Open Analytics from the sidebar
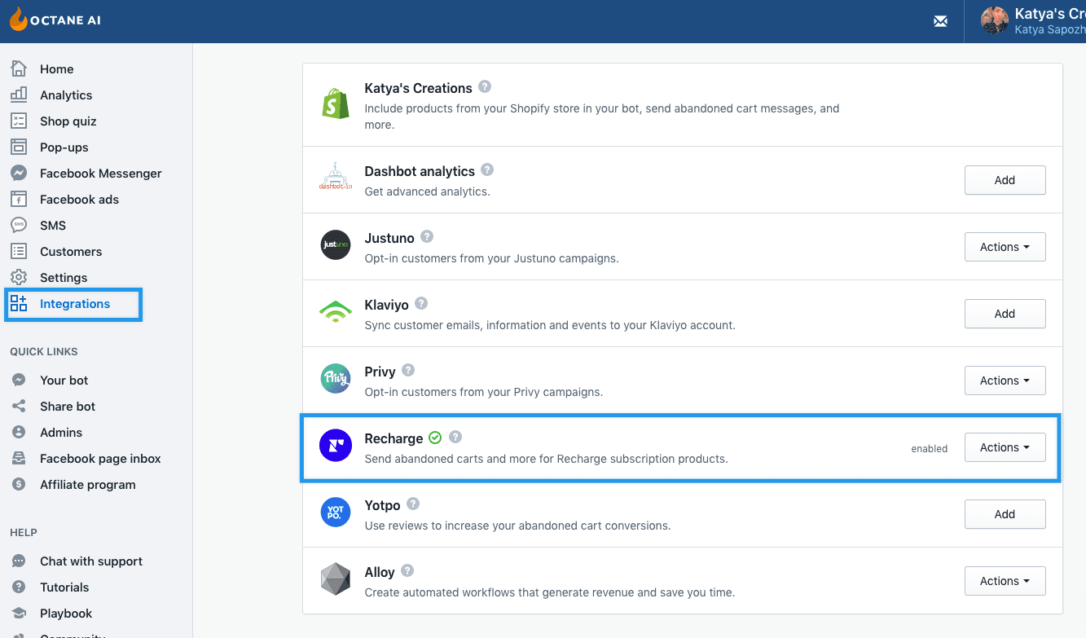This screenshot has height=638, width=1086. coord(66,95)
